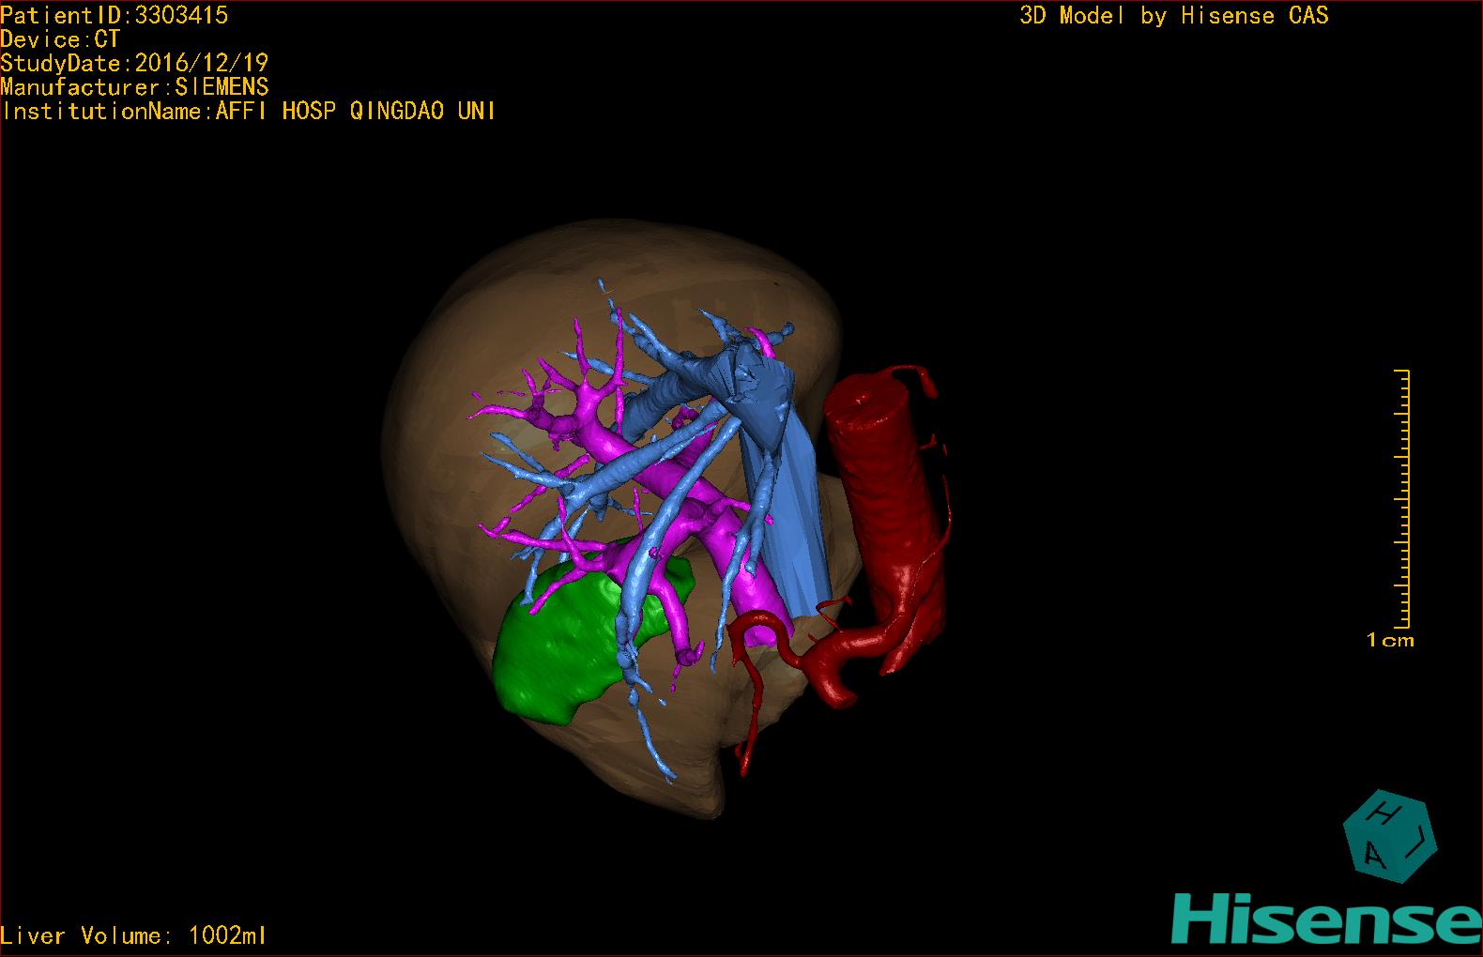Click the Liver Volume 1002ml readout
The image size is (1483, 957).
(134, 935)
